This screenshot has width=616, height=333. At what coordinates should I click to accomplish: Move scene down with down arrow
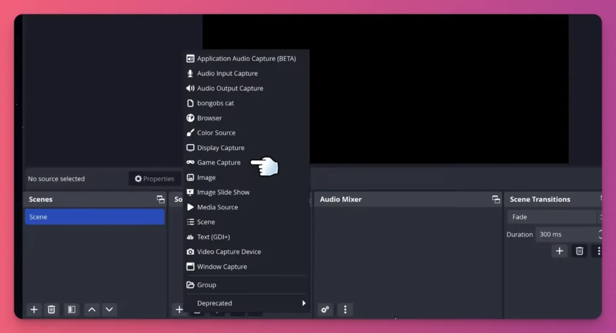[x=109, y=310]
